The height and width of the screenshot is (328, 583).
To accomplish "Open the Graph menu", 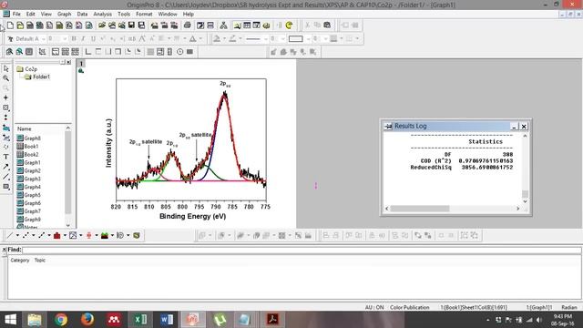I will click(x=64, y=14).
